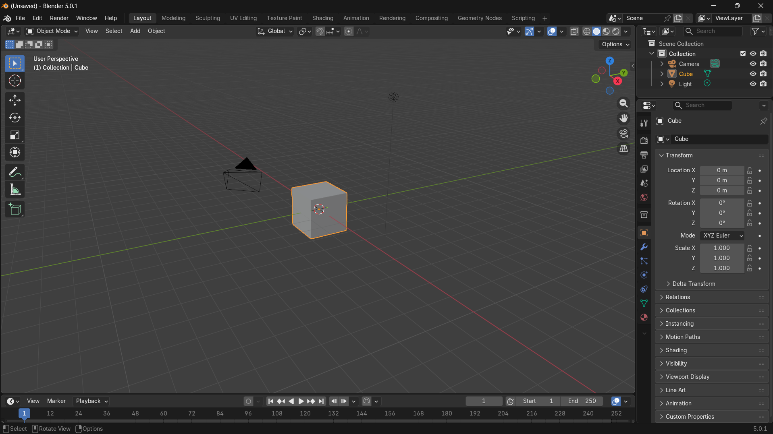Hide the Light object in the viewport
This screenshot has height=434, width=773.
(753, 84)
